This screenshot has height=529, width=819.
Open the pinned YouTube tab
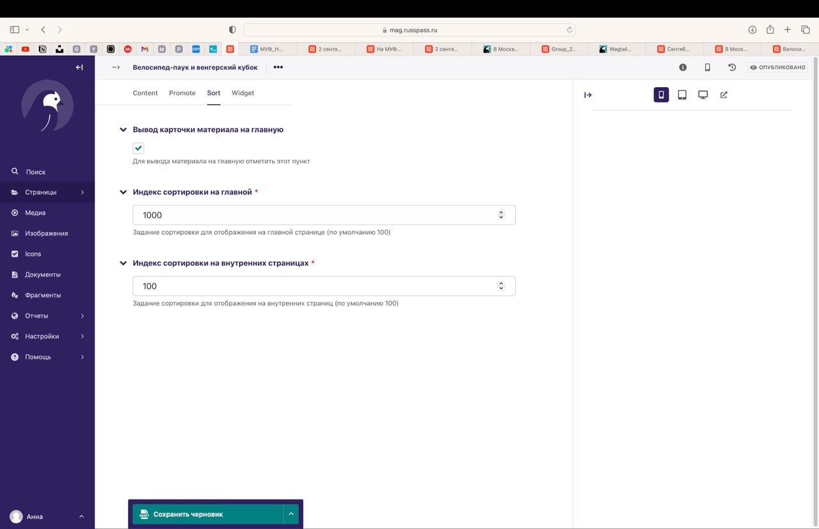click(x=26, y=49)
